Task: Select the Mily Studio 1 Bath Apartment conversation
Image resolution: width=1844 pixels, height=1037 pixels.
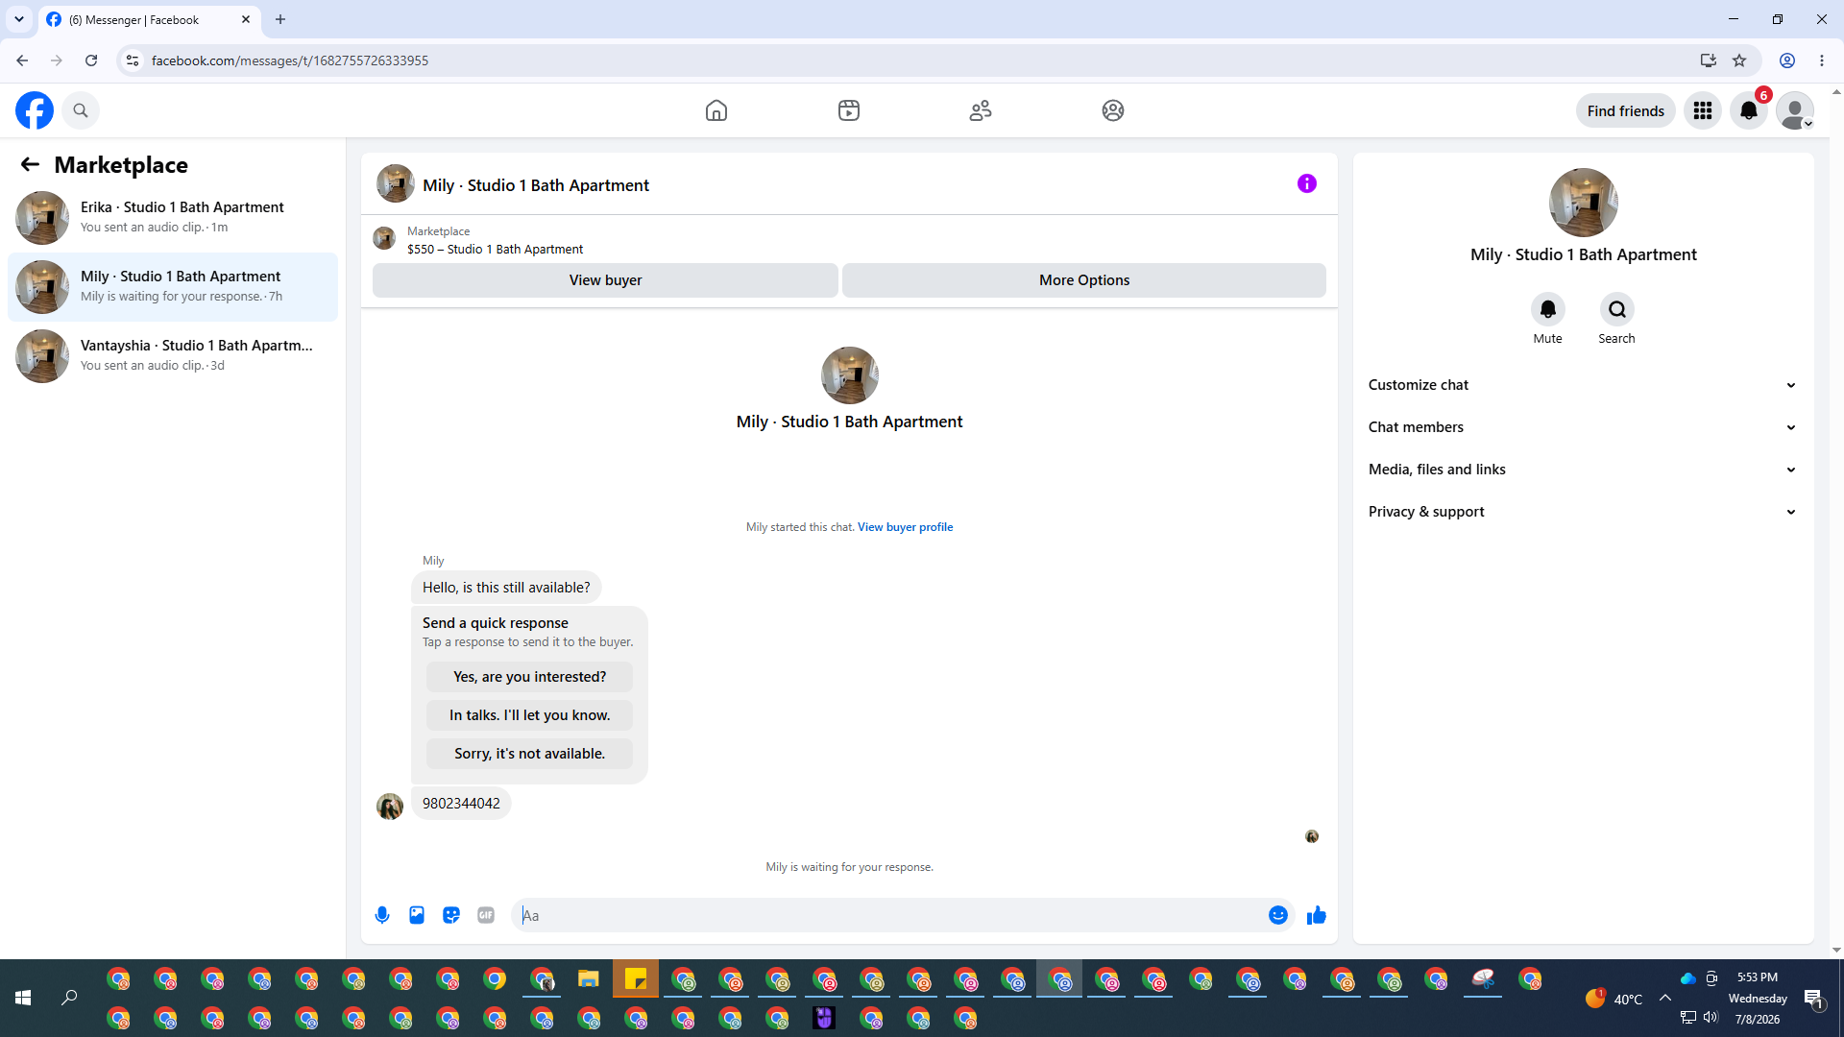Action: pyautogui.click(x=173, y=286)
